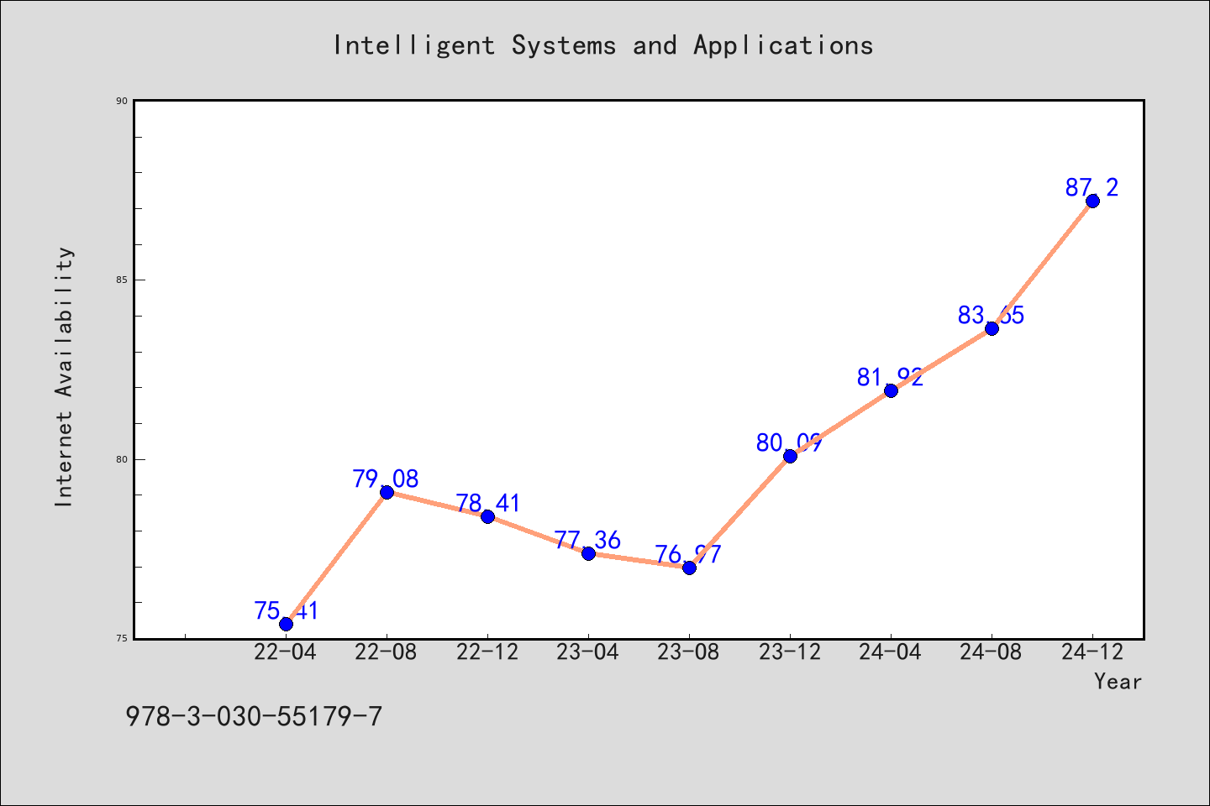The height and width of the screenshot is (806, 1210).
Task: Select the data point labeled 78.41
Action: [487, 516]
